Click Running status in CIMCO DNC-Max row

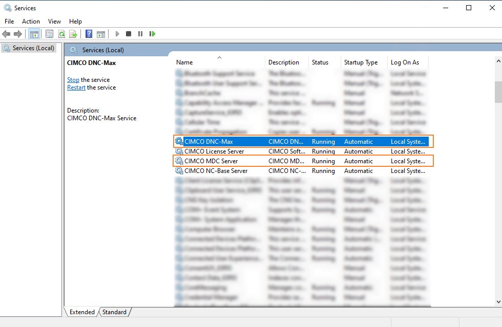[x=323, y=141]
